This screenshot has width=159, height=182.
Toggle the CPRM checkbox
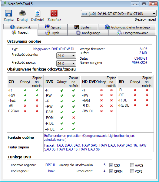click(111, 171)
